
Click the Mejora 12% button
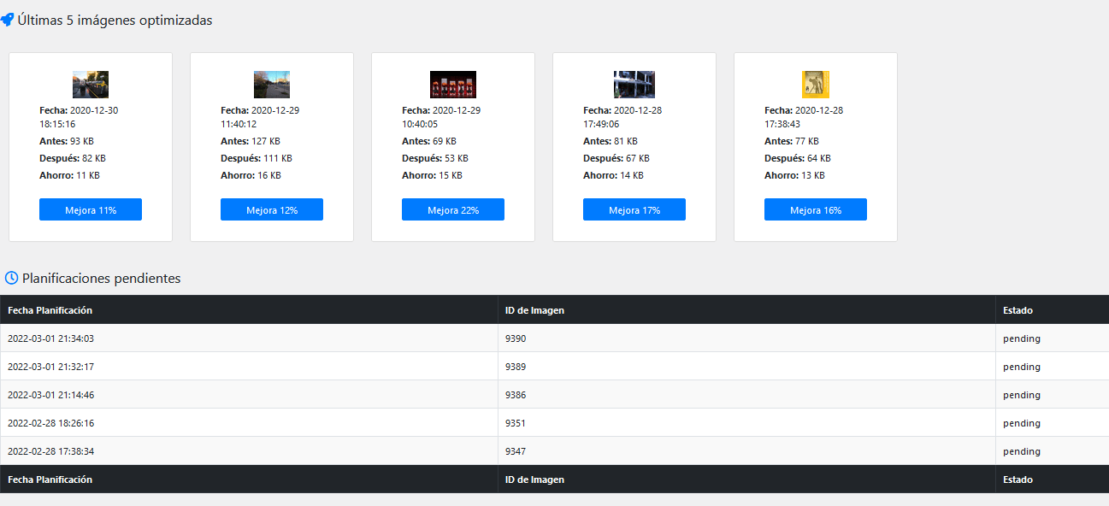(x=272, y=209)
